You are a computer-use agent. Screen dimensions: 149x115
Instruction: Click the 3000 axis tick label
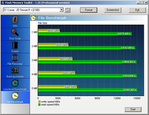[58, 98]
